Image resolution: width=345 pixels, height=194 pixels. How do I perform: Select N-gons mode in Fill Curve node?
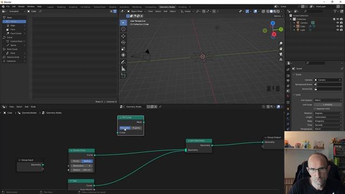(136, 128)
